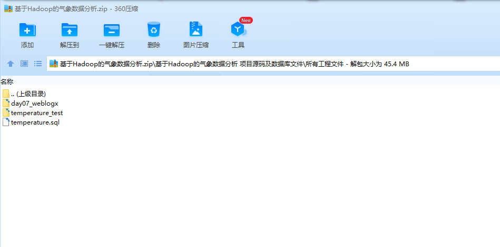Click the 删除 label text
The image size is (500, 247).
click(x=154, y=45)
